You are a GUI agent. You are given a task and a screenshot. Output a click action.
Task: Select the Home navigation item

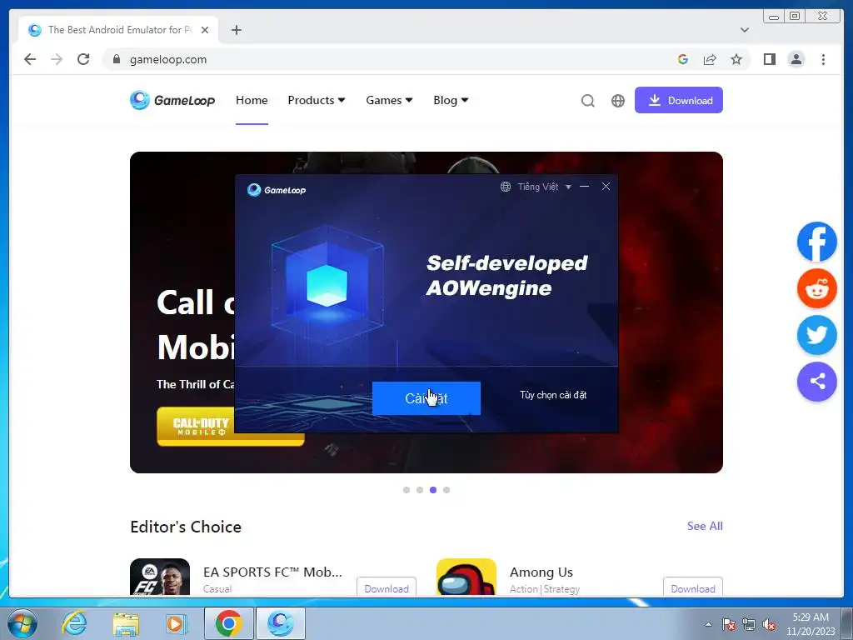[252, 100]
